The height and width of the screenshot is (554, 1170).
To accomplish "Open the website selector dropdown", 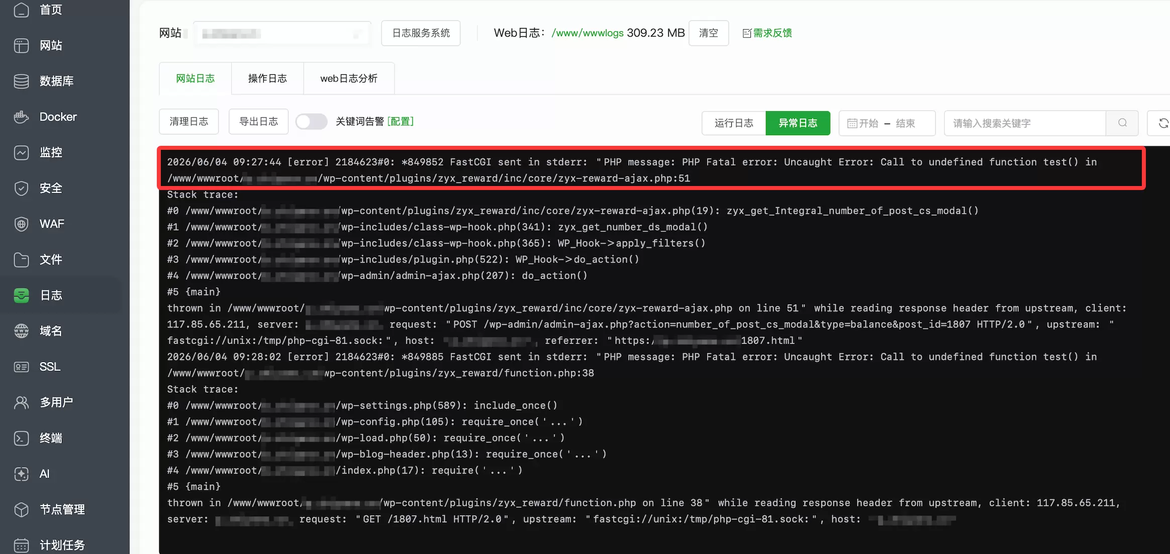I will 282,34.
